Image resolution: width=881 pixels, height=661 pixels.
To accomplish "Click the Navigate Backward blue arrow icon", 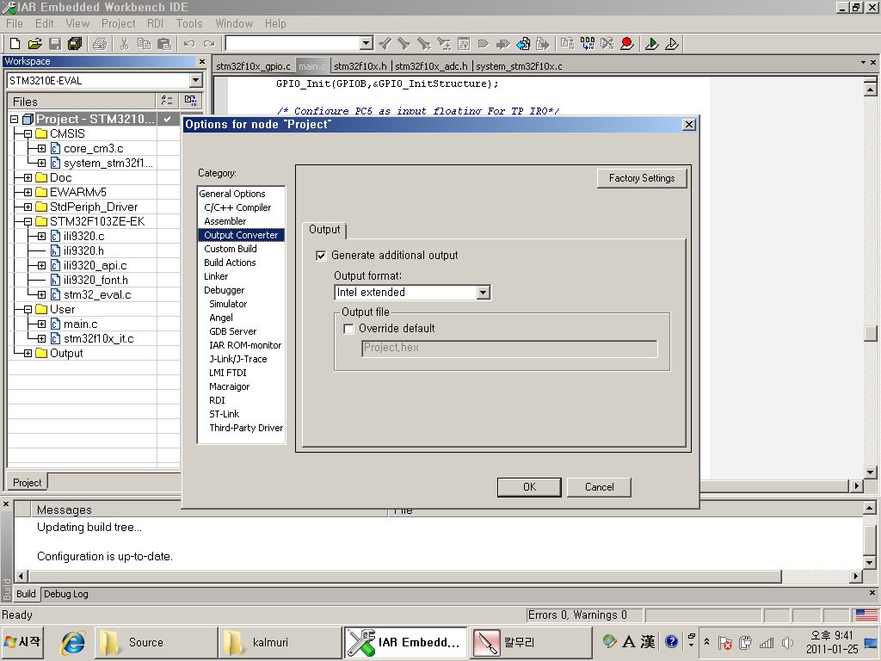I will [x=523, y=43].
